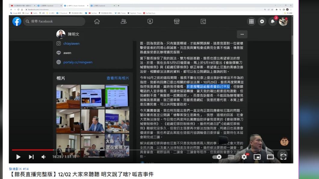Open the Facebook nine-dot menu grid

(x=252, y=21)
